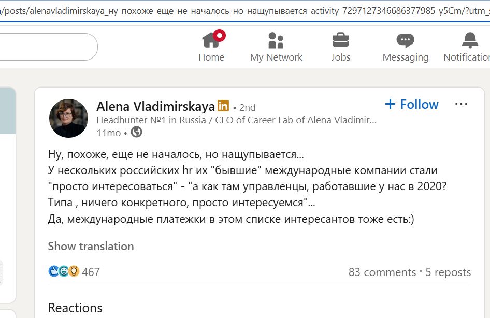
Task: Open Messaging speech bubble icon
Action: coord(405,40)
